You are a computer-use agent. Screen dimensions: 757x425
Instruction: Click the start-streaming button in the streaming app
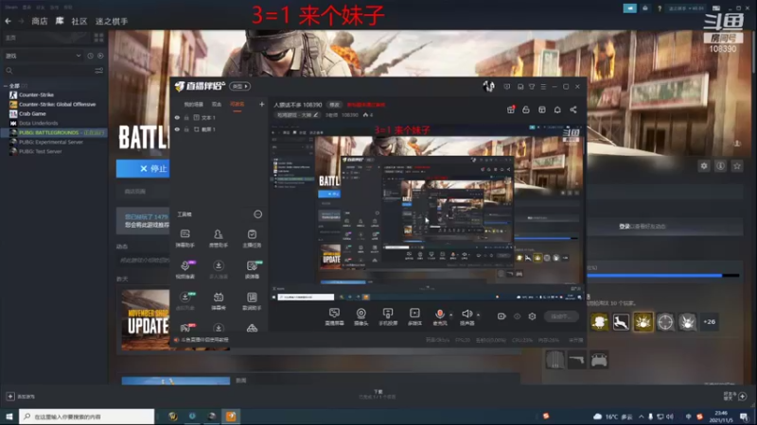561,316
